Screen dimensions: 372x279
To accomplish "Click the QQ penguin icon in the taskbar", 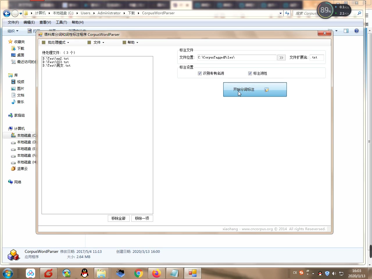I will 85,273.
